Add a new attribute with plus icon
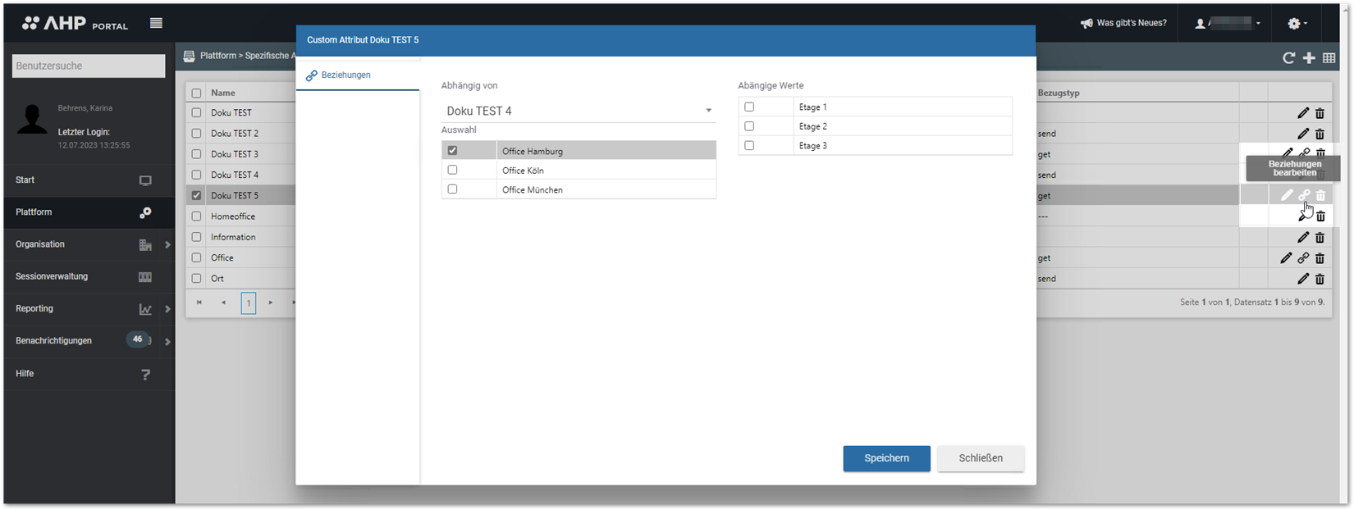1354x510 pixels. coord(1309,57)
